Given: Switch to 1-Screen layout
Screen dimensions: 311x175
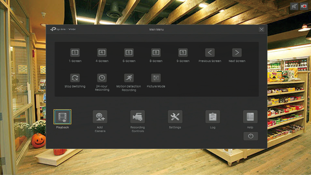Looking at the screenshot, I should [x=75, y=52].
